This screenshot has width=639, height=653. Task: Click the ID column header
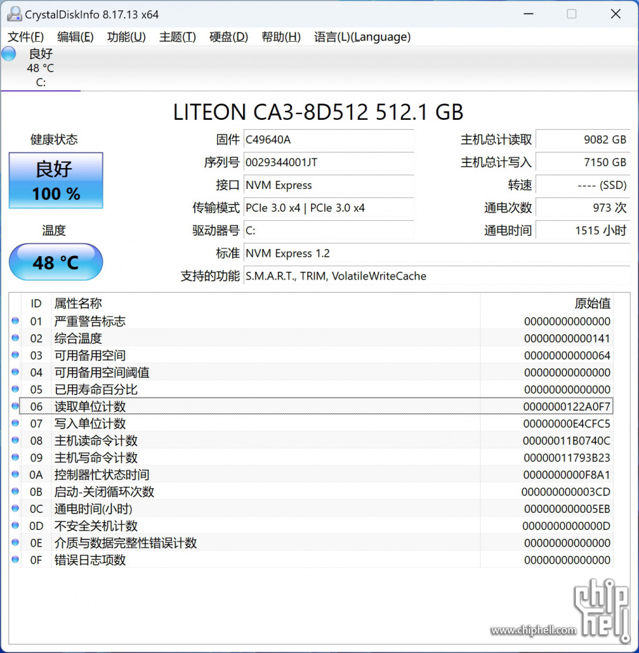pos(36,304)
